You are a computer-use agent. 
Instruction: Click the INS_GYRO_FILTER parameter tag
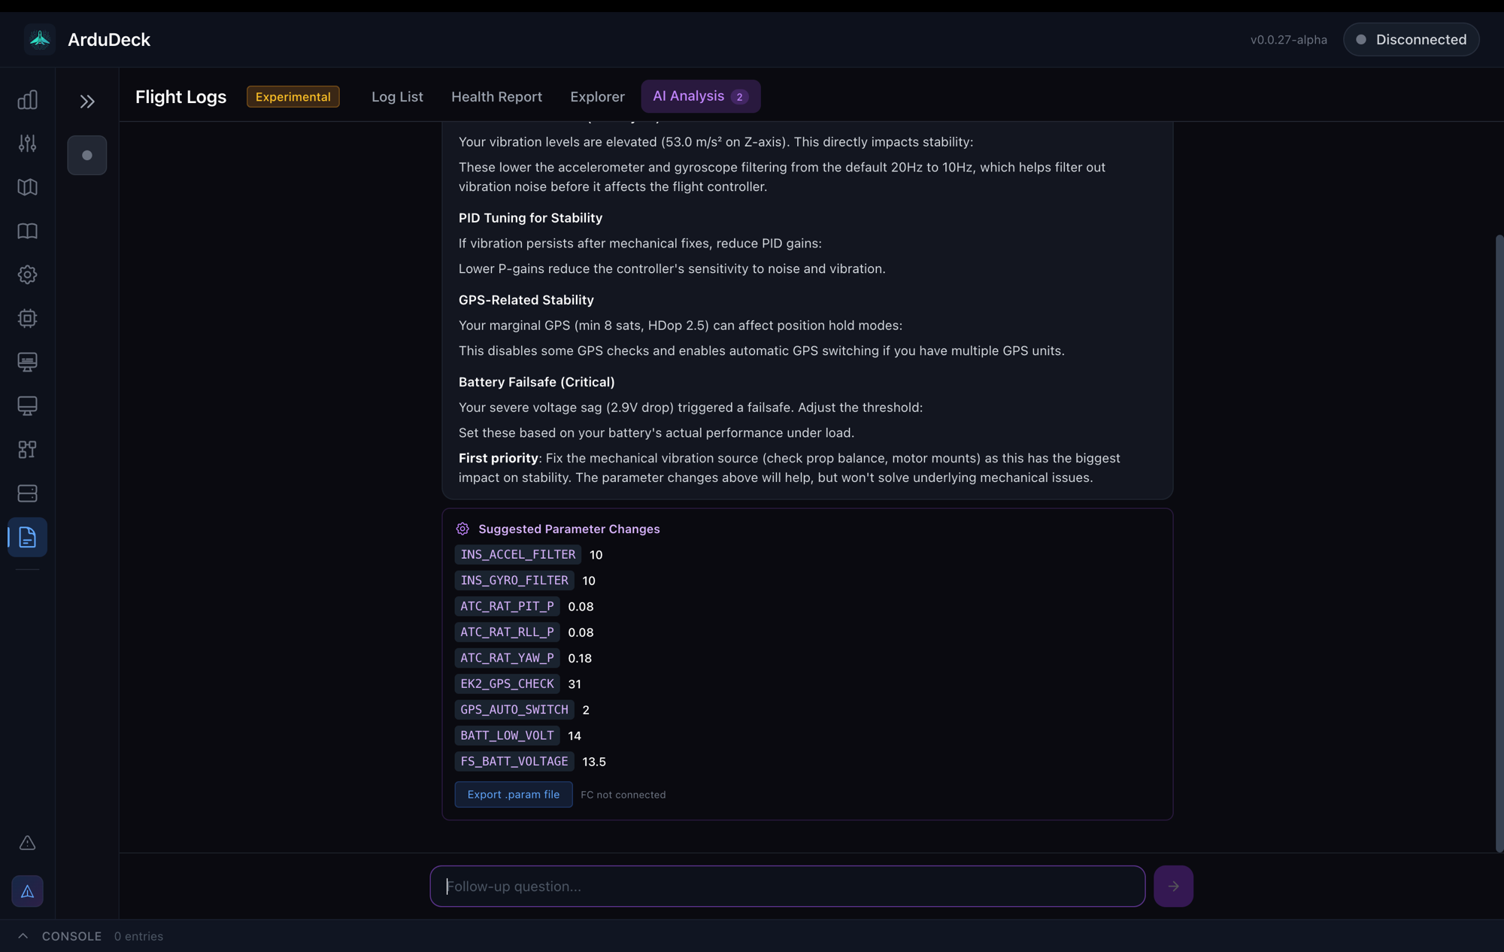pos(514,580)
